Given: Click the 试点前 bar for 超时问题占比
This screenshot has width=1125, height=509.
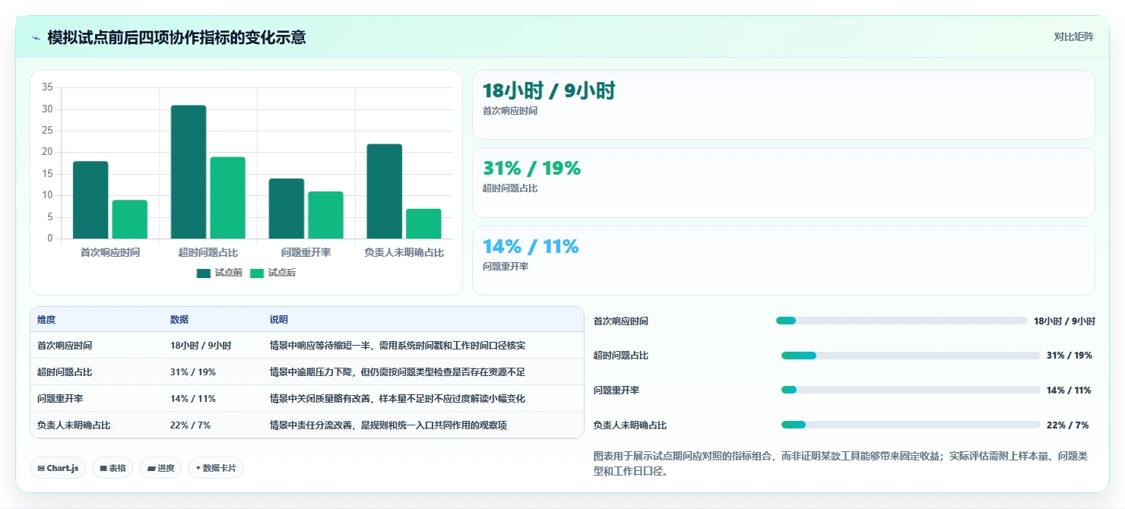Looking at the screenshot, I should click(x=189, y=172).
